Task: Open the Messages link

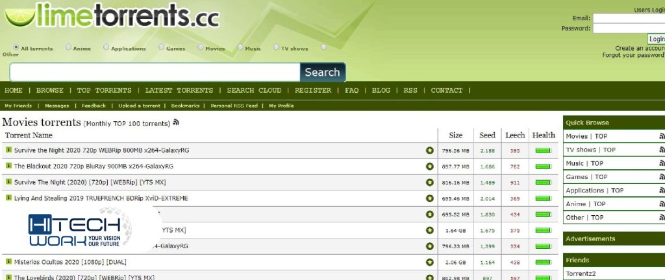Action: (57, 106)
